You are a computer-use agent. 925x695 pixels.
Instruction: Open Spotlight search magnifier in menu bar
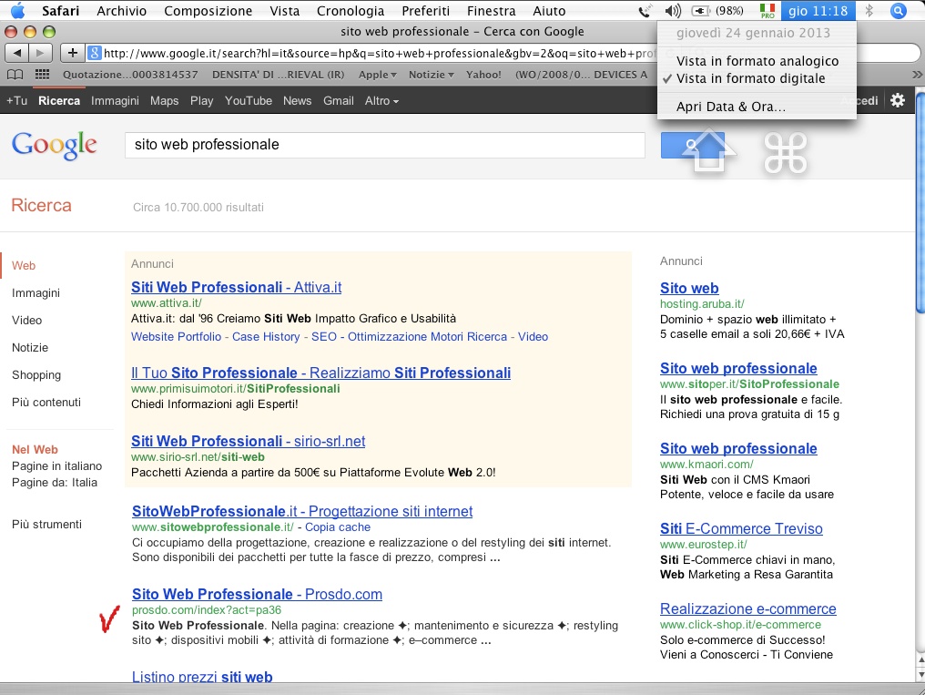tap(898, 11)
